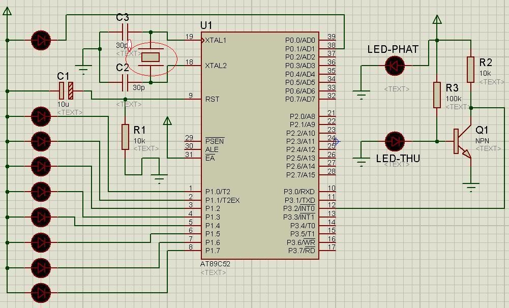Viewport: 509px width, 308px height.
Task: Click the LED-THU label text
Action: point(398,159)
